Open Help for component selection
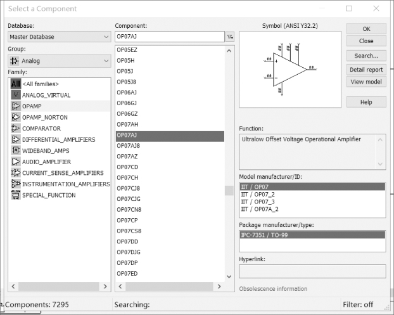Viewport: 394px width, 315px height. point(366,102)
